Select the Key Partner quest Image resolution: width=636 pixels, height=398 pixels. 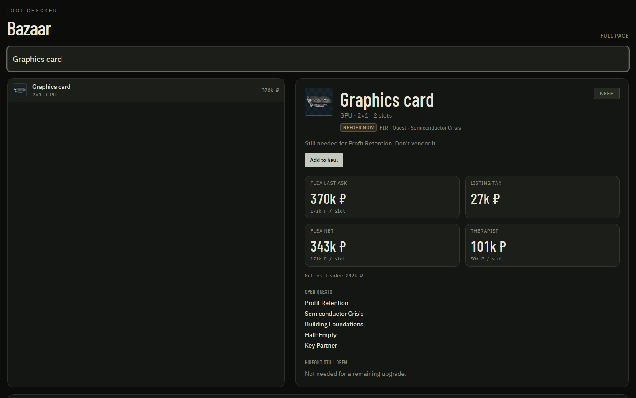pyautogui.click(x=321, y=345)
